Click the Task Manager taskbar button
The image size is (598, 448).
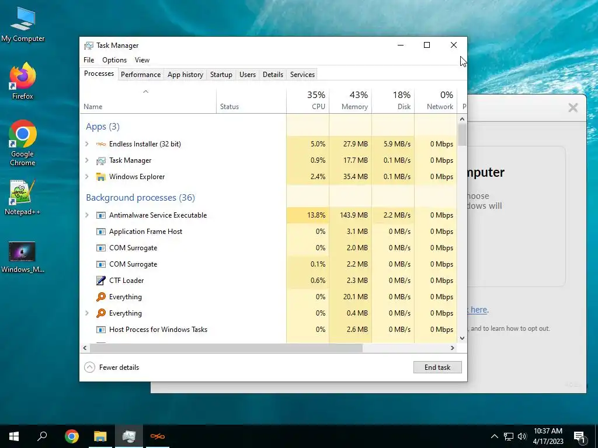click(x=129, y=436)
